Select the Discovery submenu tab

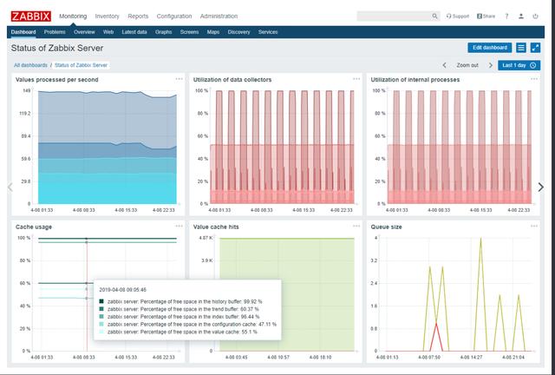coord(239,32)
